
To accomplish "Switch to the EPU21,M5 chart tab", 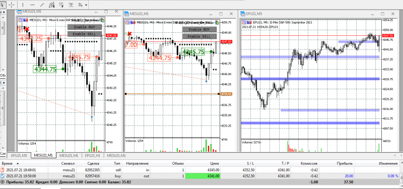I will coord(19,155).
